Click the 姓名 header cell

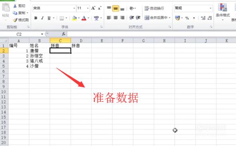(40, 46)
